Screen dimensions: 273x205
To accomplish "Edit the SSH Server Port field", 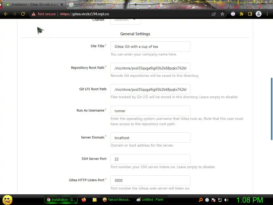I will coord(150,159).
